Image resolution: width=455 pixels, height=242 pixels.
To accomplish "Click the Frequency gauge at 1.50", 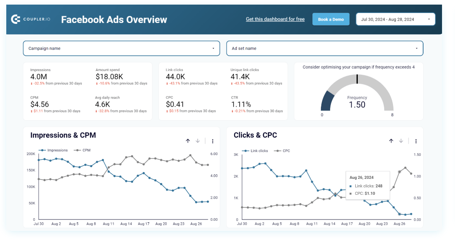I will point(357,104).
